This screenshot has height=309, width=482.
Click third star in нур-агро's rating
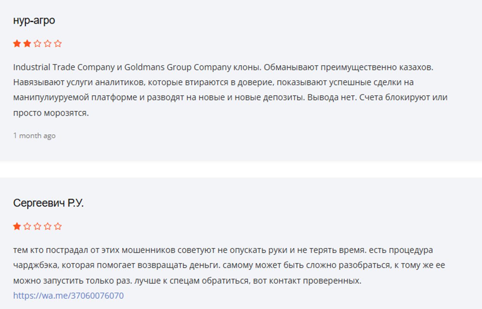[37, 44]
